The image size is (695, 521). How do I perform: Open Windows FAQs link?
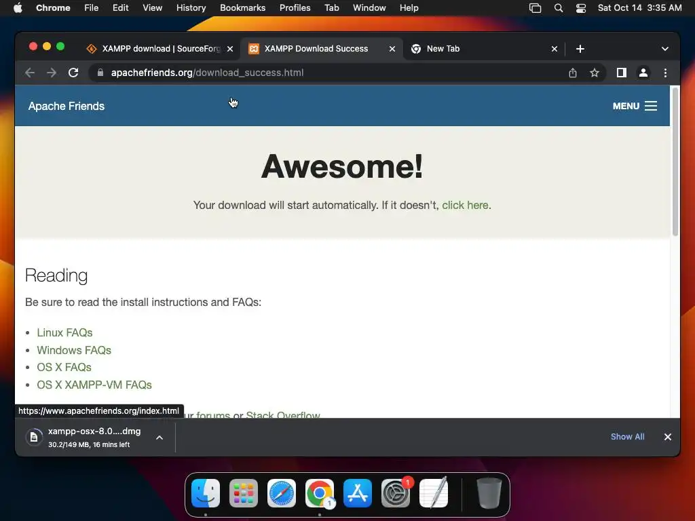[x=74, y=350]
